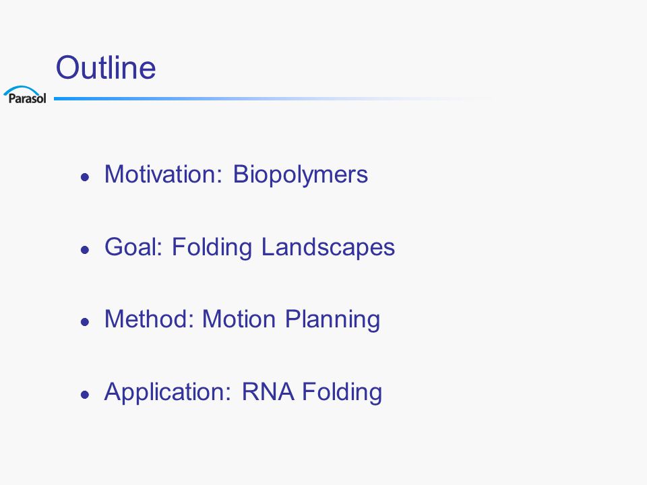Click the word Planning

coord(332,321)
